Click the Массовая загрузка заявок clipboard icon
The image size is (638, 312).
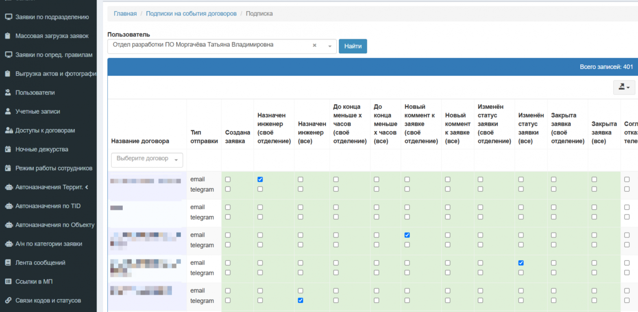(8, 36)
